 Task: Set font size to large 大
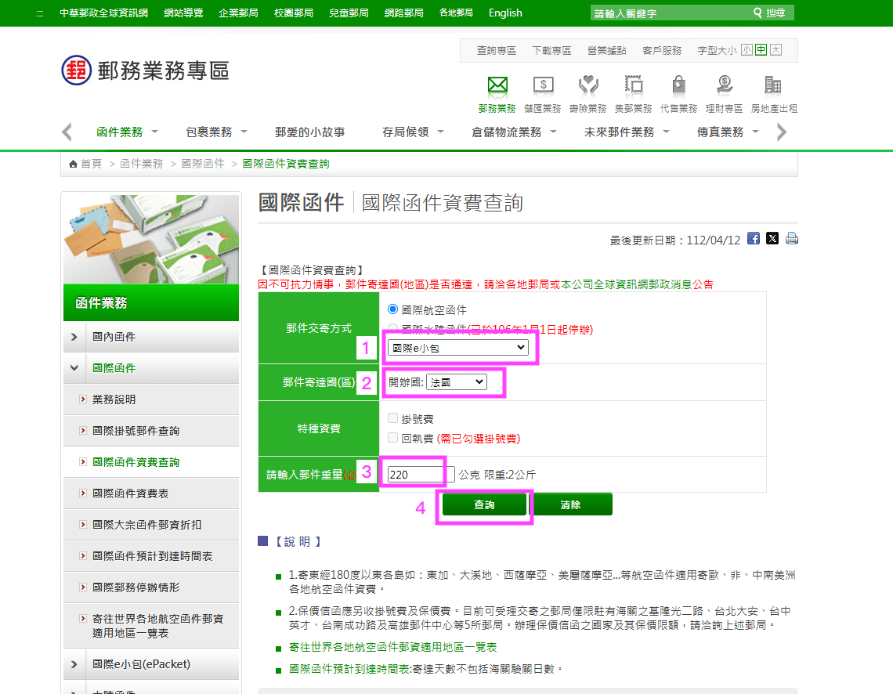(x=775, y=50)
